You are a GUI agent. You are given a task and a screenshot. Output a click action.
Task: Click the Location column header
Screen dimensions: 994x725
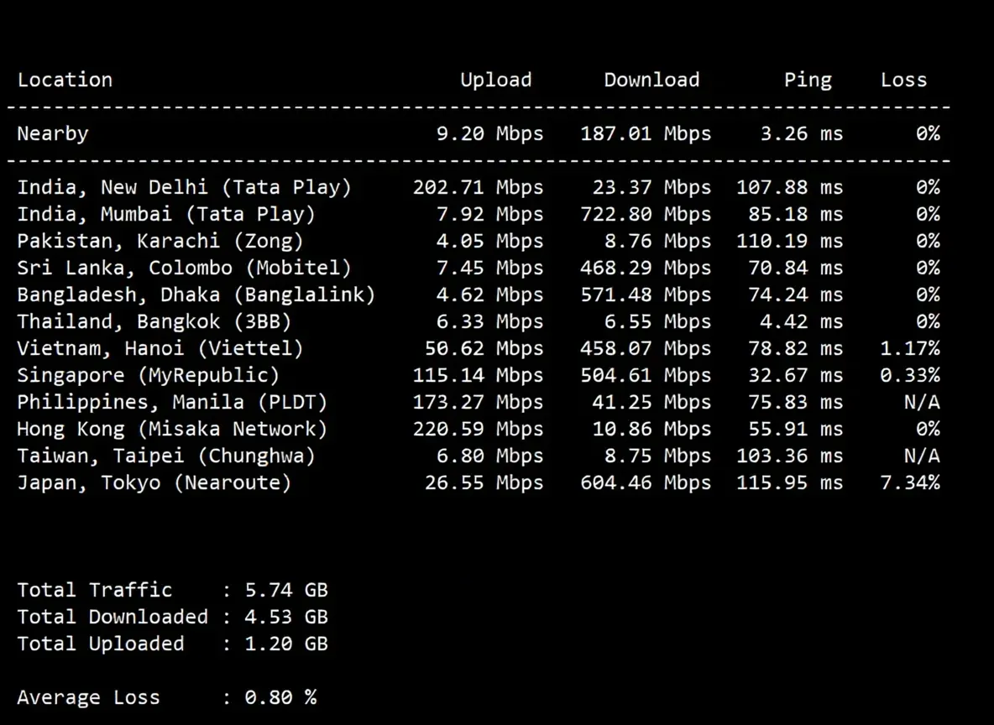pos(65,80)
